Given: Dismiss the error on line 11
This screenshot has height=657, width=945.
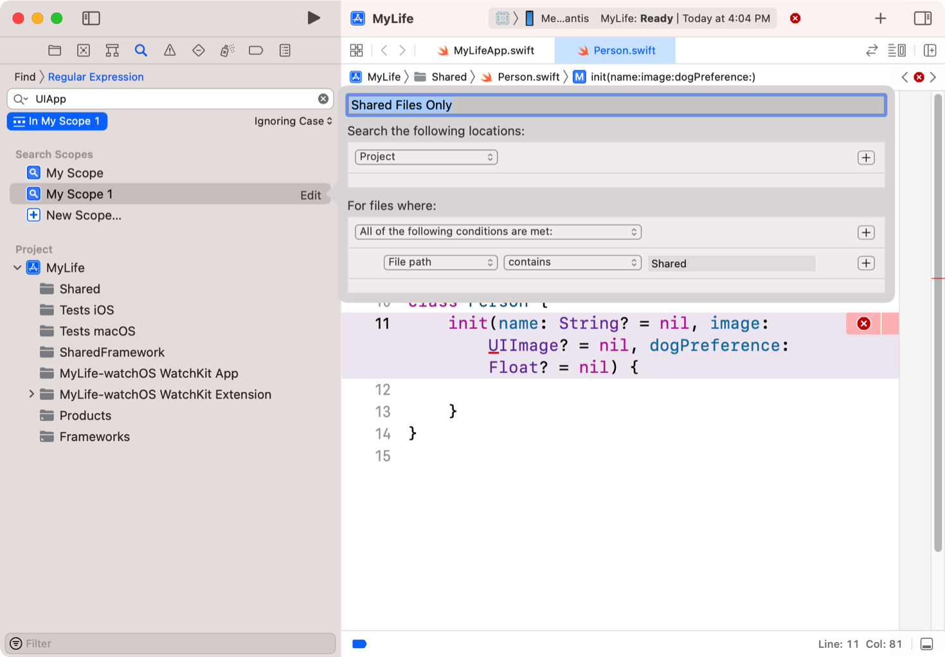Looking at the screenshot, I should pyautogui.click(x=863, y=323).
